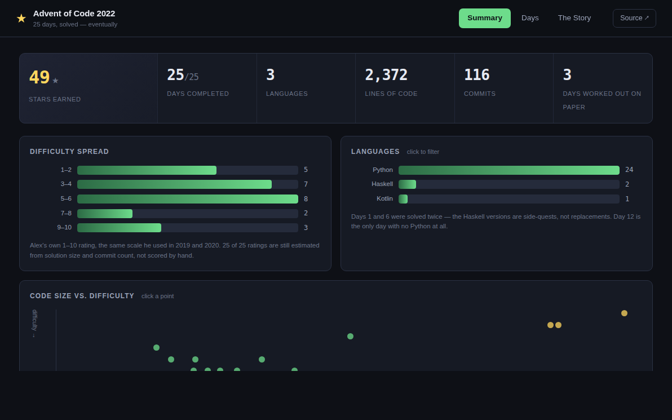Click the 5–6 count '8'
This screenshot has width=672, height=420.
click(306, 199)
